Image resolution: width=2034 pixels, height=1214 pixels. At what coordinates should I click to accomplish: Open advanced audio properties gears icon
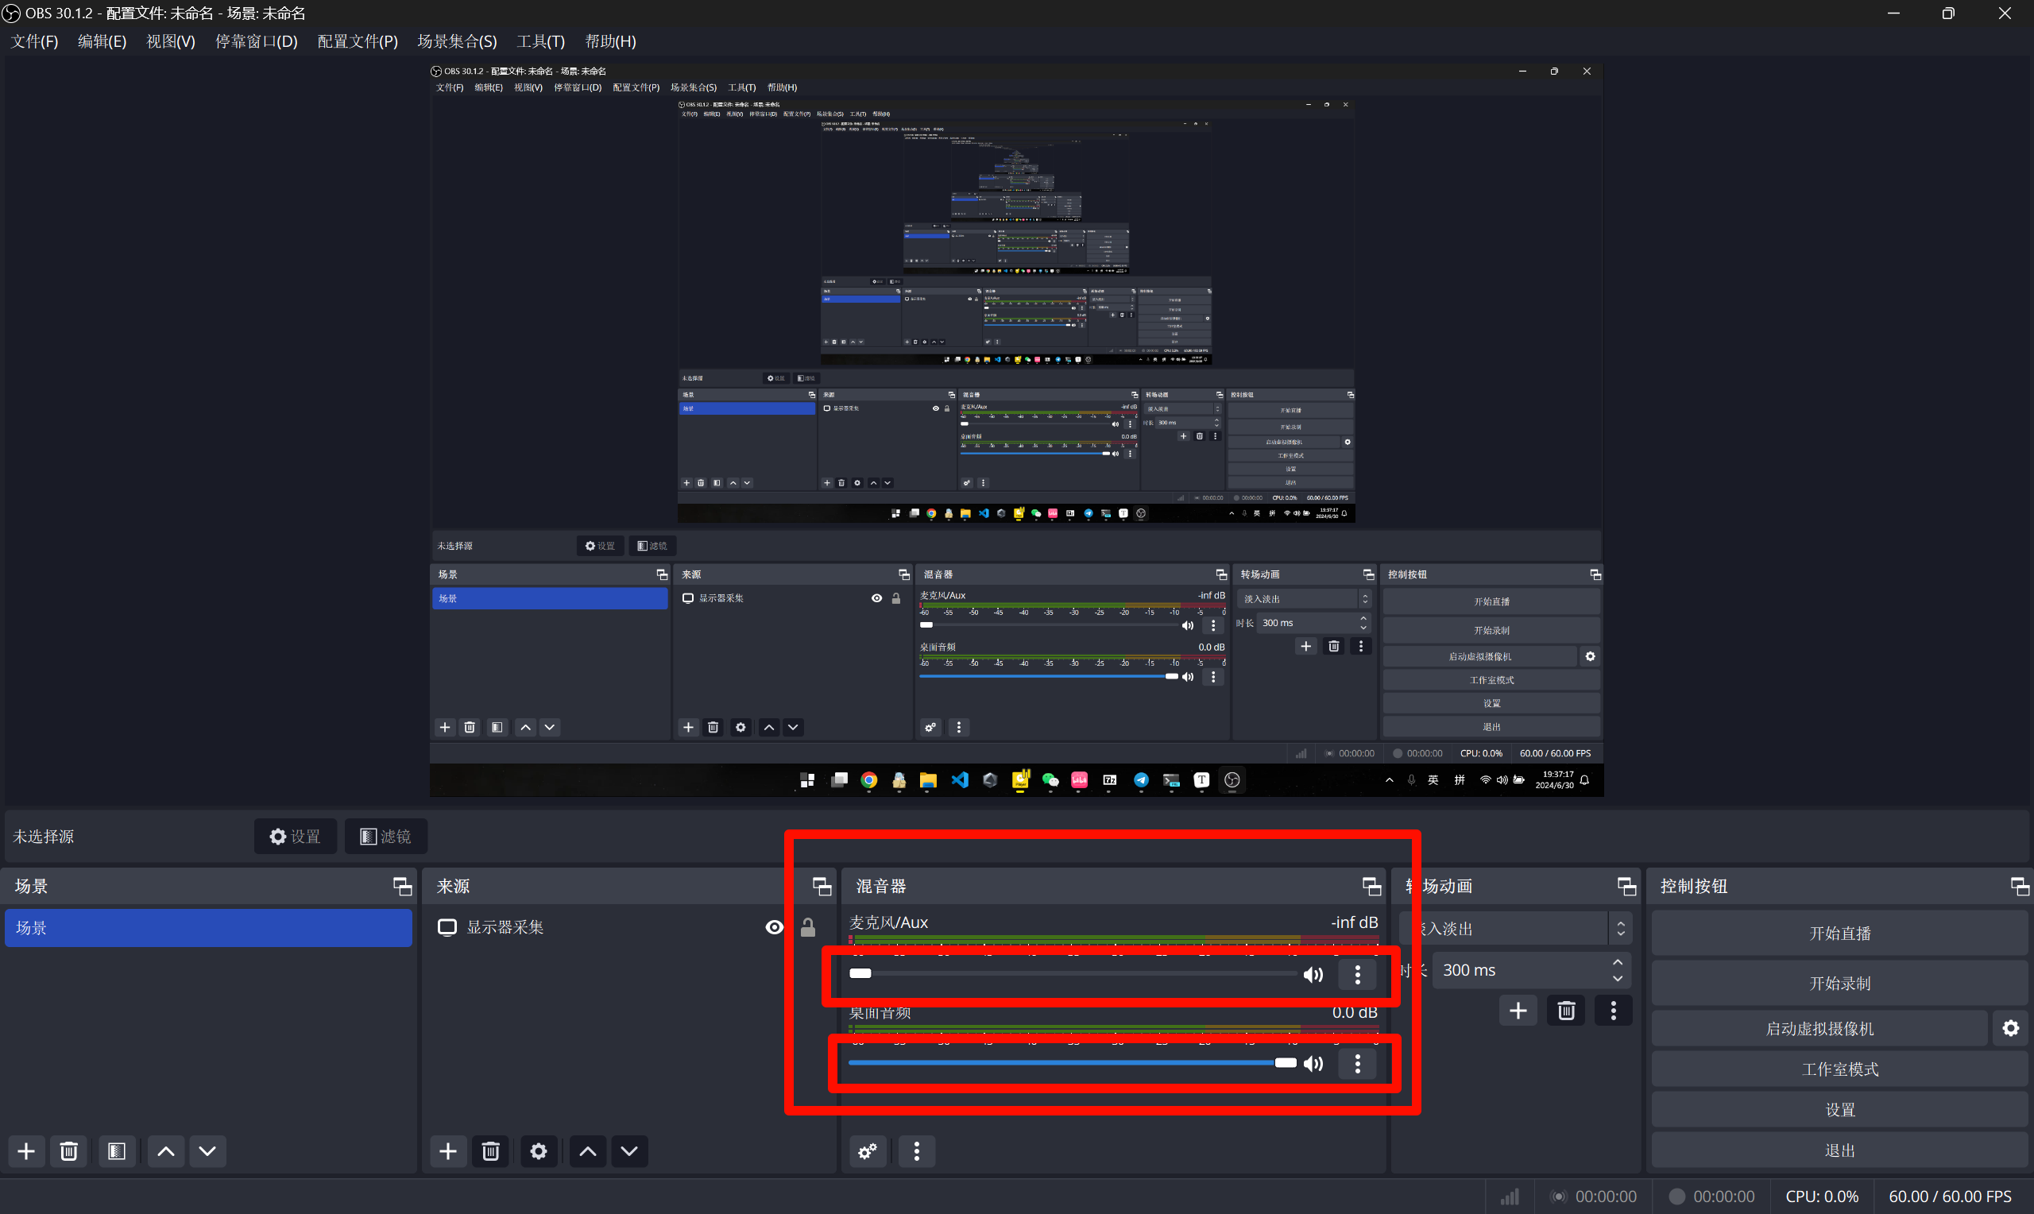tap(867, 1151)
